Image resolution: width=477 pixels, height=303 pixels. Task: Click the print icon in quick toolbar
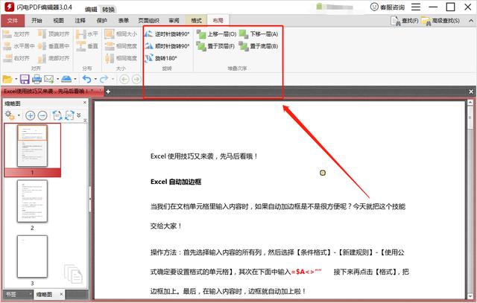click(36, 79)
